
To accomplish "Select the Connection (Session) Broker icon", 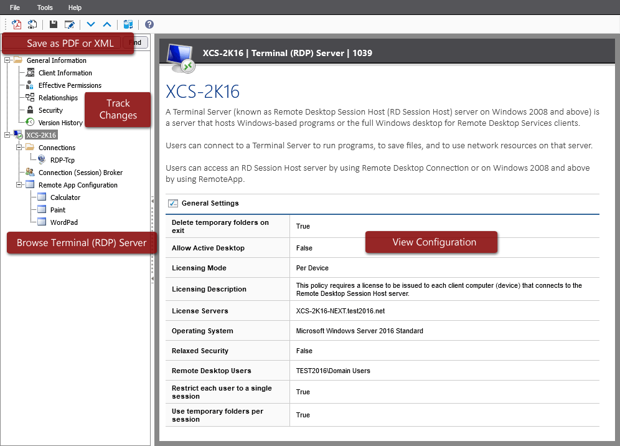I will 30,172.
